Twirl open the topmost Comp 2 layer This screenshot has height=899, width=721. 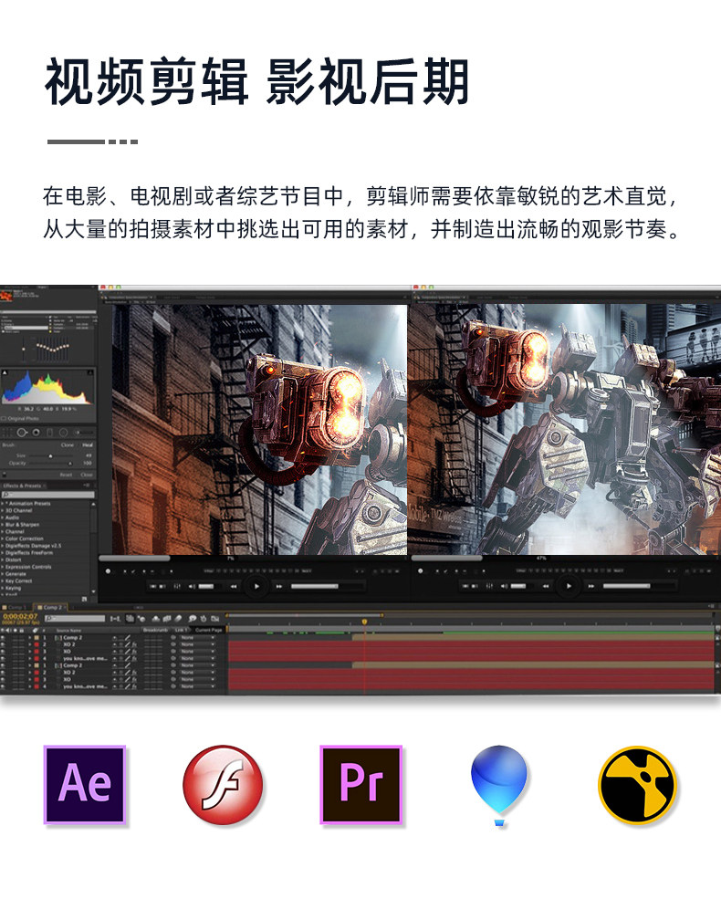pyautogui.click(x=30, y=638)
